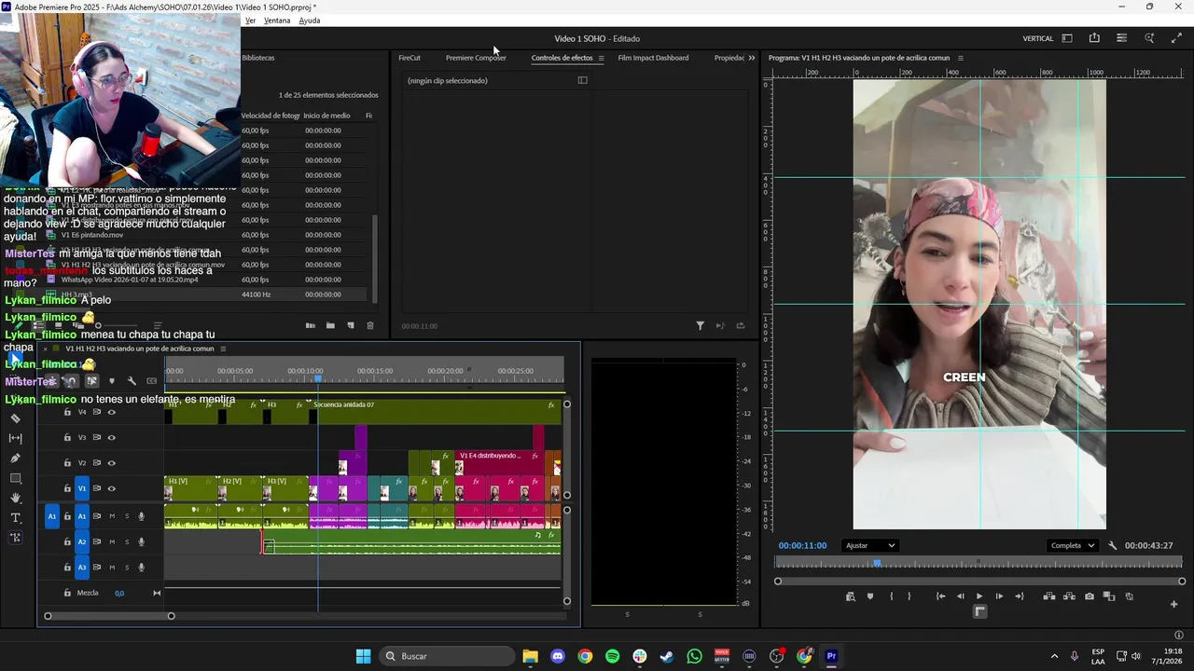
Task: Step forward one frame in Program monitor
Action: pos(999,596)
